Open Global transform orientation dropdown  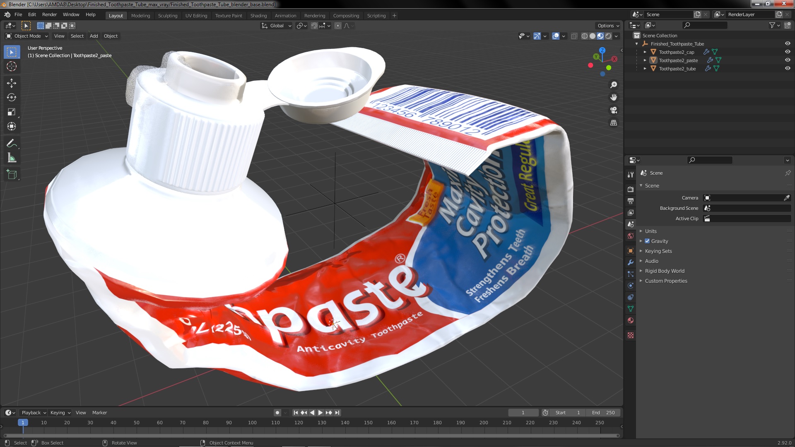tap(277, 26)
